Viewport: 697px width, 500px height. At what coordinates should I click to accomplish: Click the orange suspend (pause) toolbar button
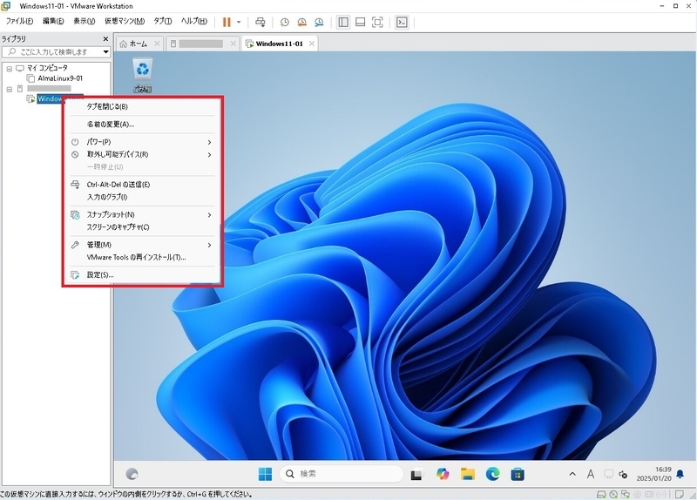click(227, 22)
